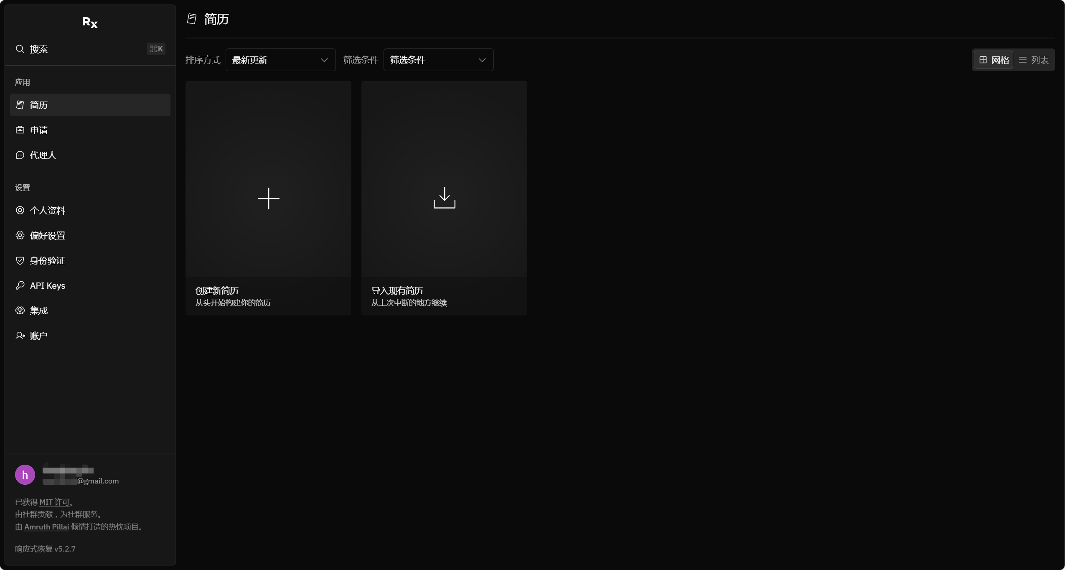Open 偏好设置 gear icon
The image size is (1065, 570).
[x=20, y=235]
